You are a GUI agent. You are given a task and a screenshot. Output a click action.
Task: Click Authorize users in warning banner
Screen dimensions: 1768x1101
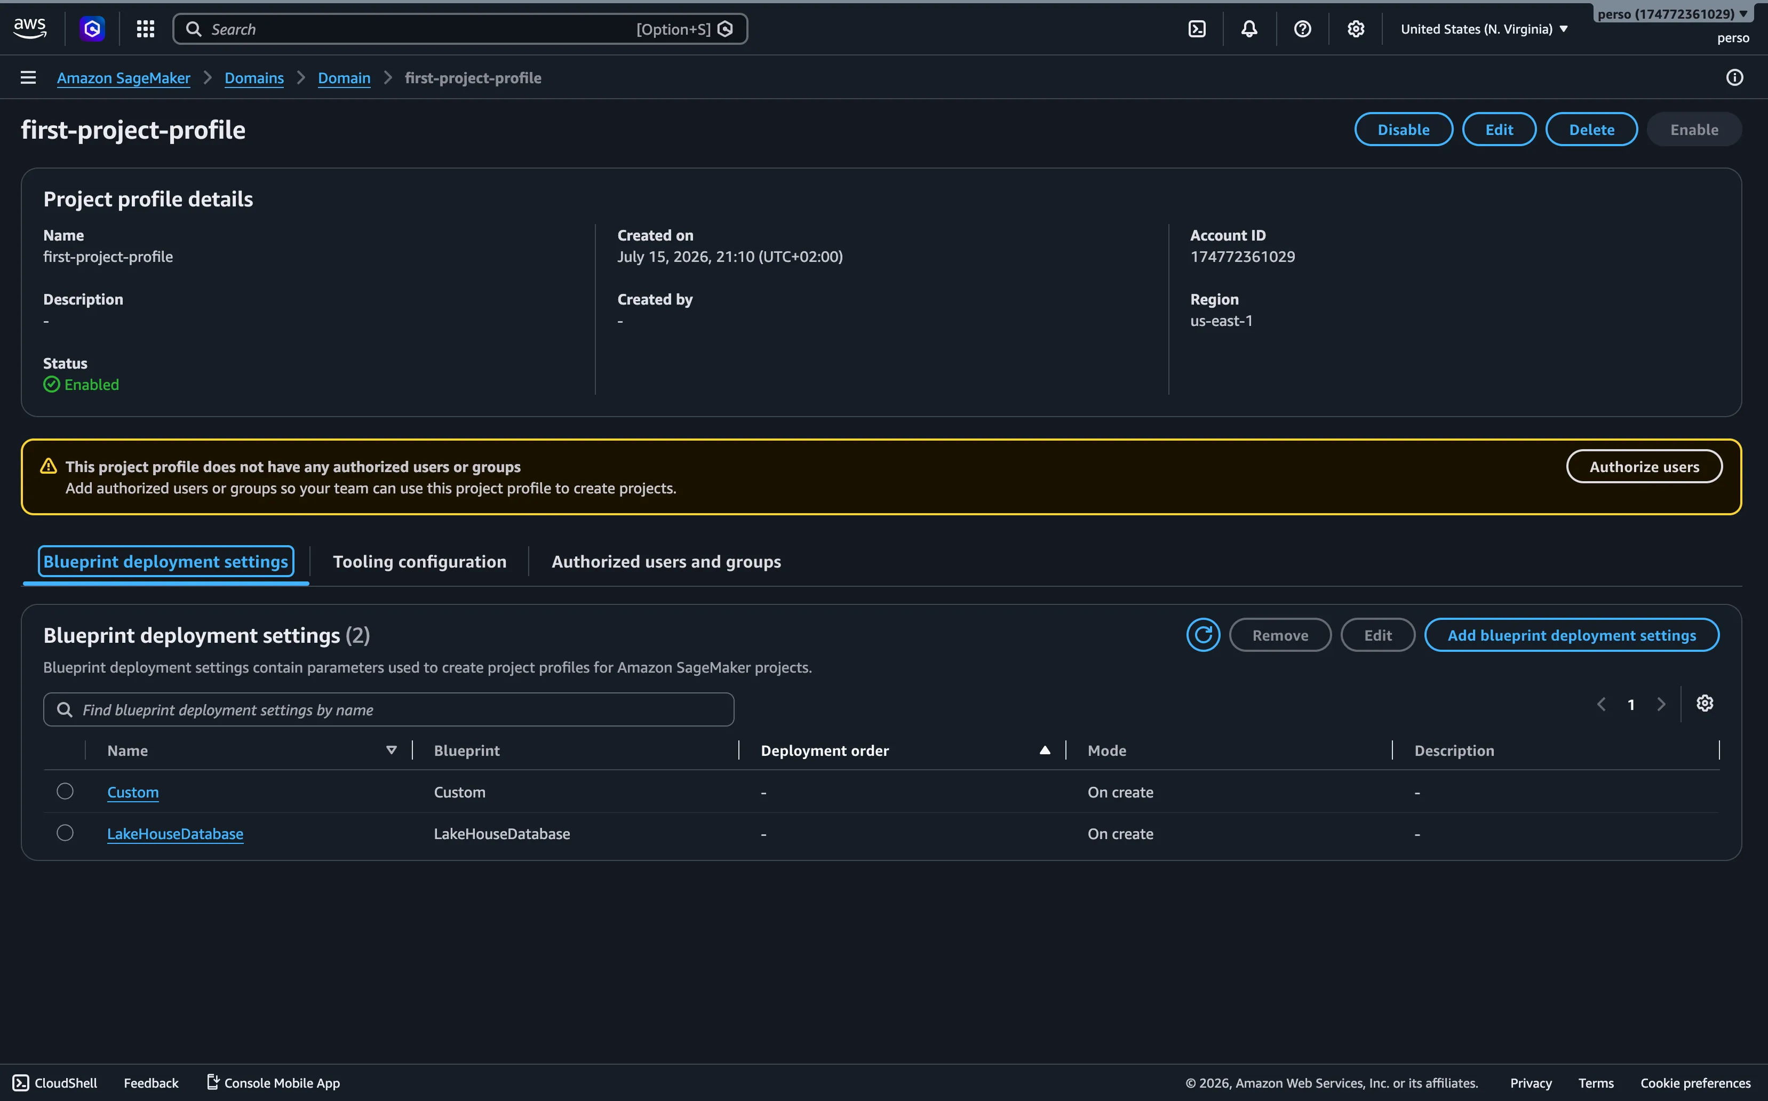1644,467
